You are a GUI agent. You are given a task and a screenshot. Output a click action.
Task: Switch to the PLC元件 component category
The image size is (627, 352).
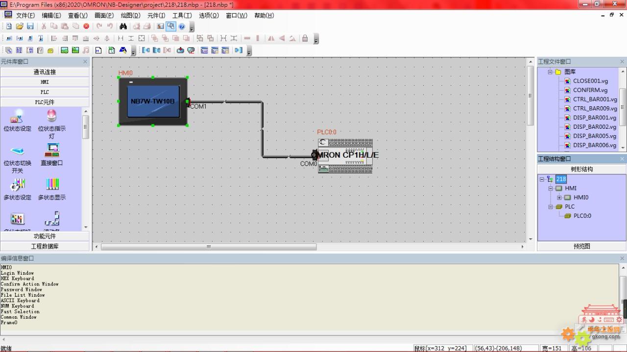click(45, 102)
